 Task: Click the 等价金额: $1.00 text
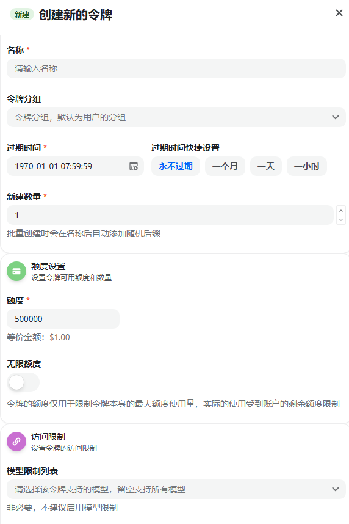click(38, 337)
